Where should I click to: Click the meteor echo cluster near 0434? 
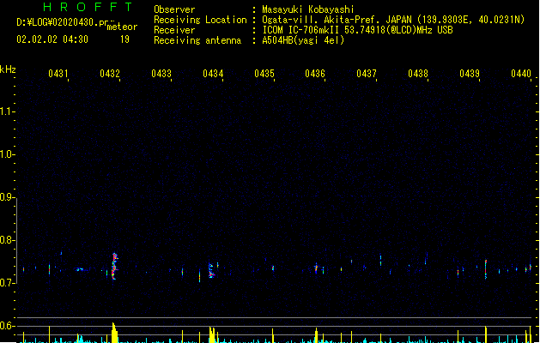[x=211, y=270]
